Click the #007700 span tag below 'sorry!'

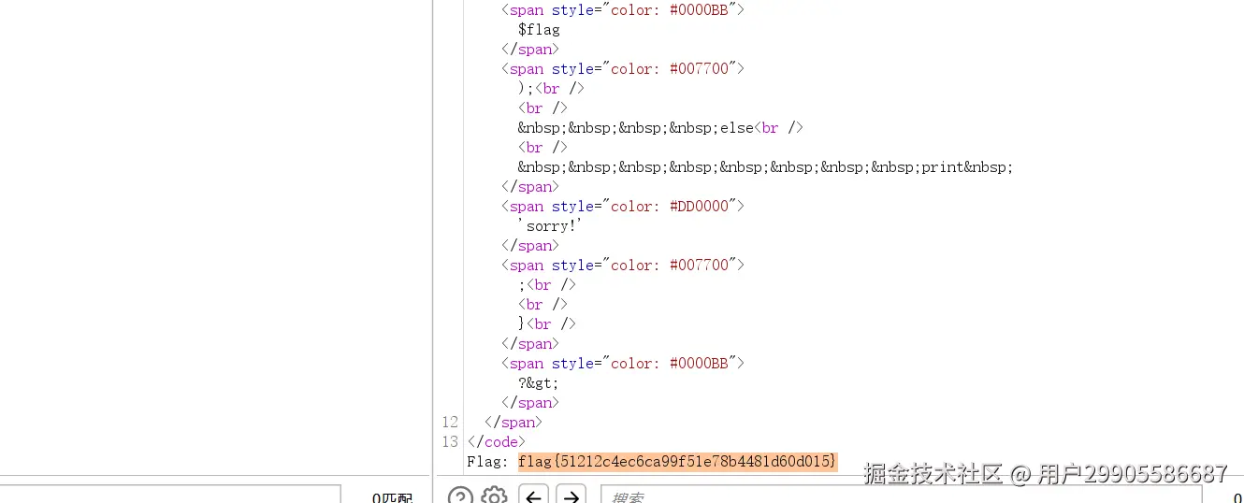[622, 266]
